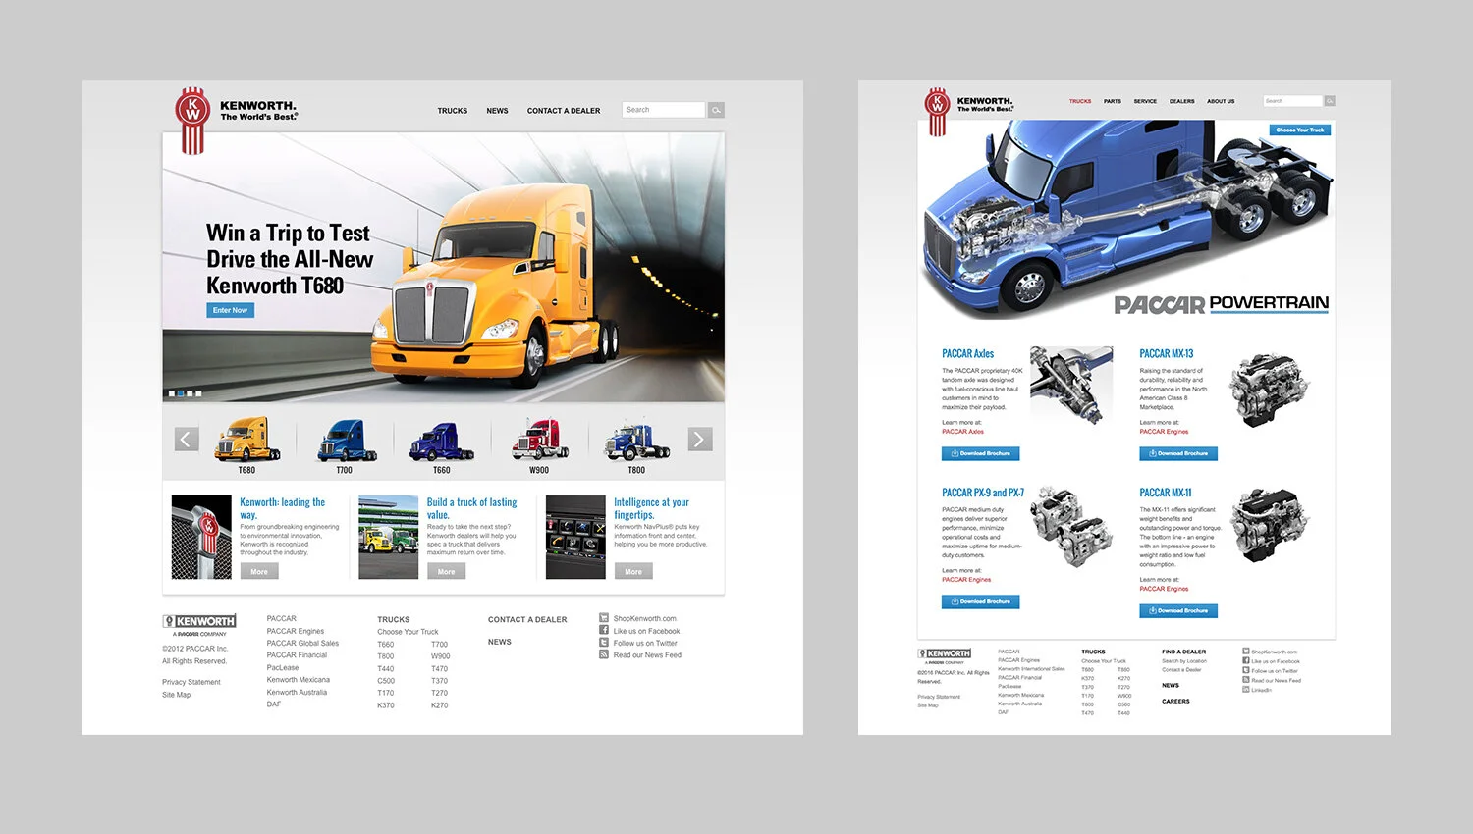
Task: Open SERVICE menu on the right page
Action: coord(1145,101)
